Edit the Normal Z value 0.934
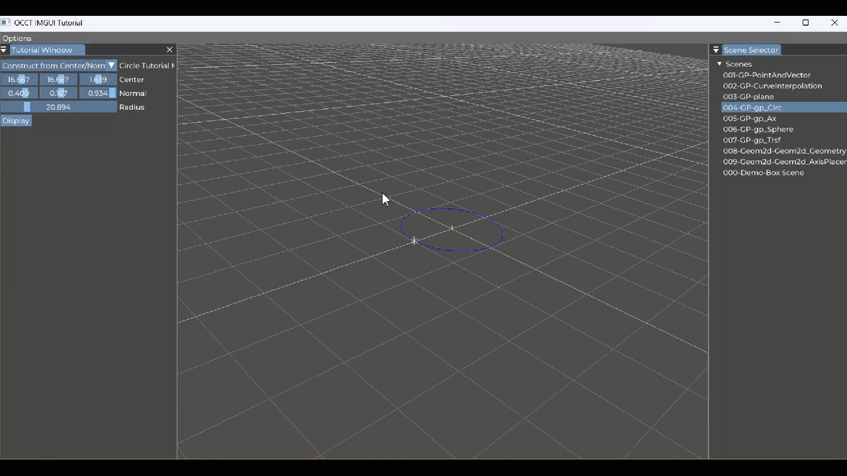Screen dimensions: 847x476 [98, 93]
